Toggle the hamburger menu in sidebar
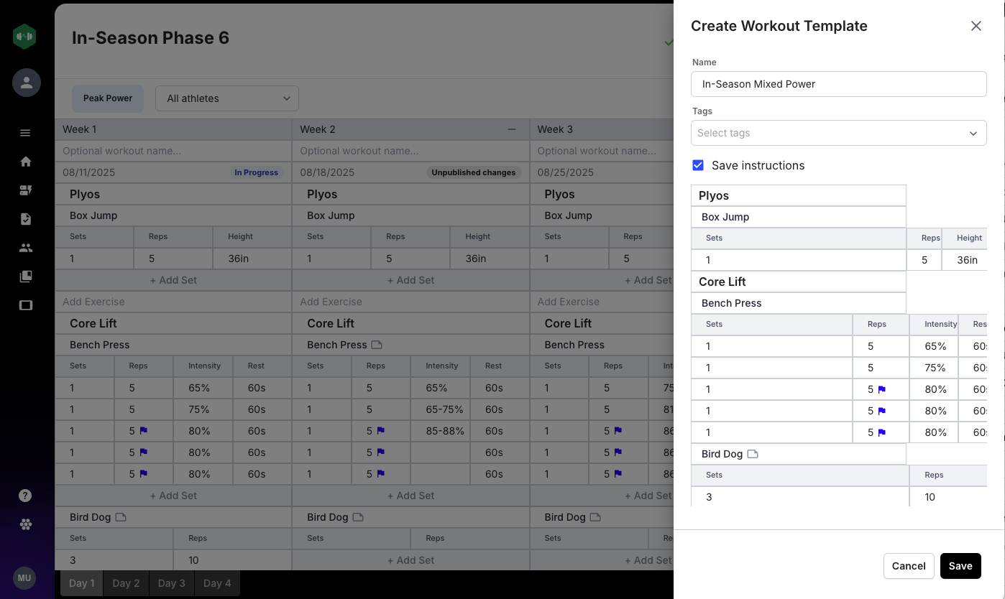This screenshot has height=599, width=1005. (x=25, y=133)
